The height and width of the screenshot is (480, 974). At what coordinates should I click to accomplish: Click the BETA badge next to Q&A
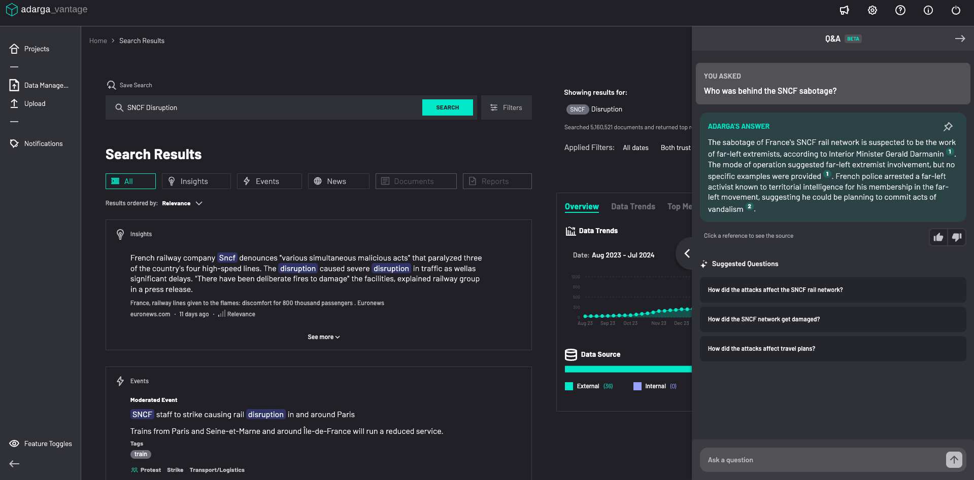[853, 39]
